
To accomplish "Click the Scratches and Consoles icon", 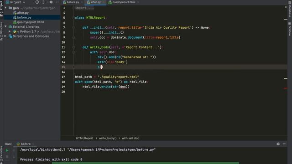I will click(10, 36).
